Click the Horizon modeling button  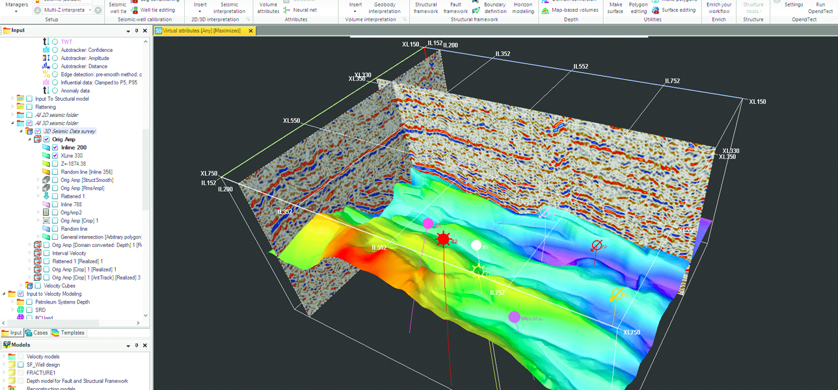(x=523, y=8)
